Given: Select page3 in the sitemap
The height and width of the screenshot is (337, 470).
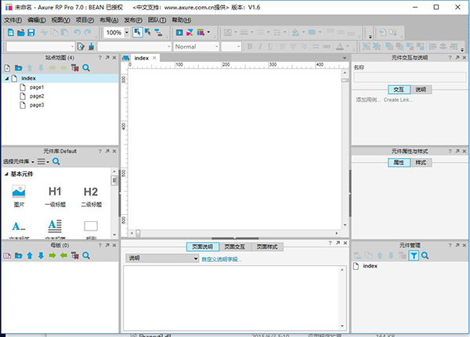Looking at the screenshot, I should pyautogui.click(x=37, y=106).
